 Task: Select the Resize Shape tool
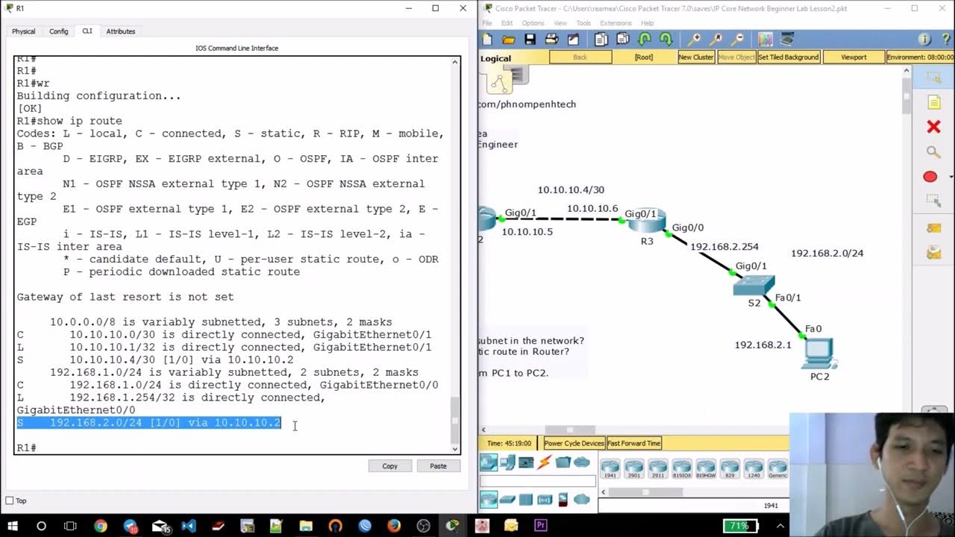click(933, 201)
